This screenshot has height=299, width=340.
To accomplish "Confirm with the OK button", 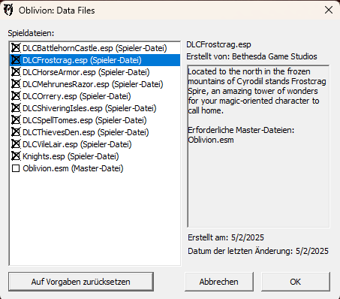I will point(296,282).
